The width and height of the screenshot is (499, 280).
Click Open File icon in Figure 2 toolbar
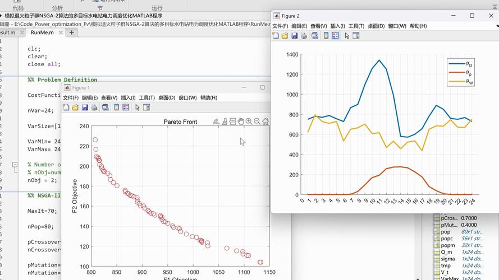pyautogui.click(x=285, y=35)
